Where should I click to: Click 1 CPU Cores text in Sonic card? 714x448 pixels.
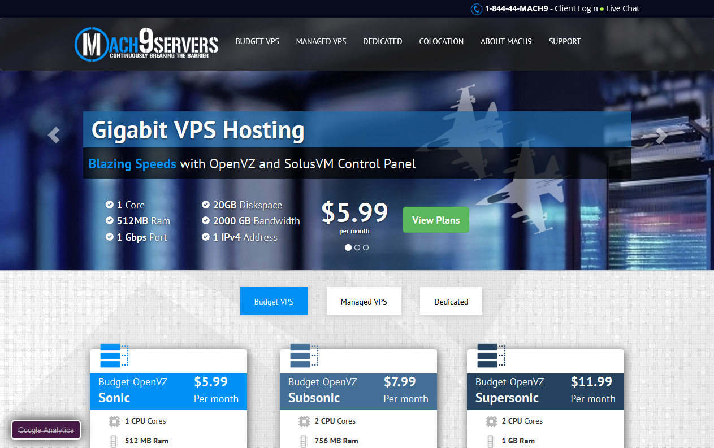[145, 421]
